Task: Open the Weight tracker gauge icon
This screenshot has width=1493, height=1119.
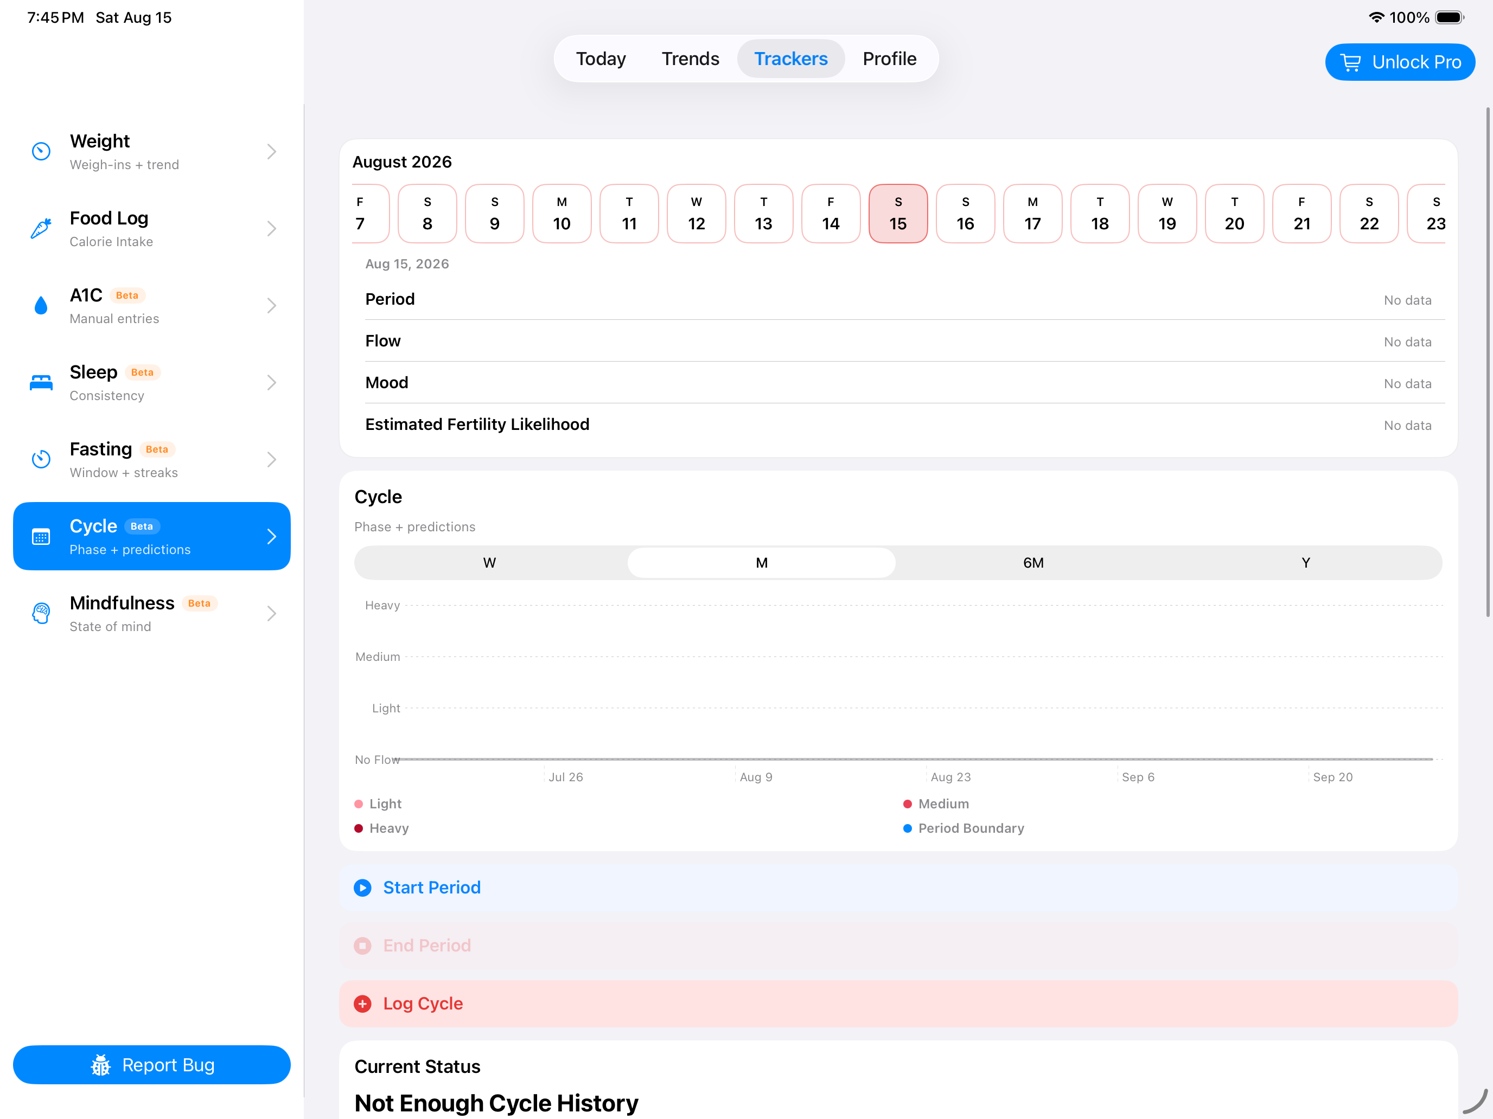Action: point(41,151)
